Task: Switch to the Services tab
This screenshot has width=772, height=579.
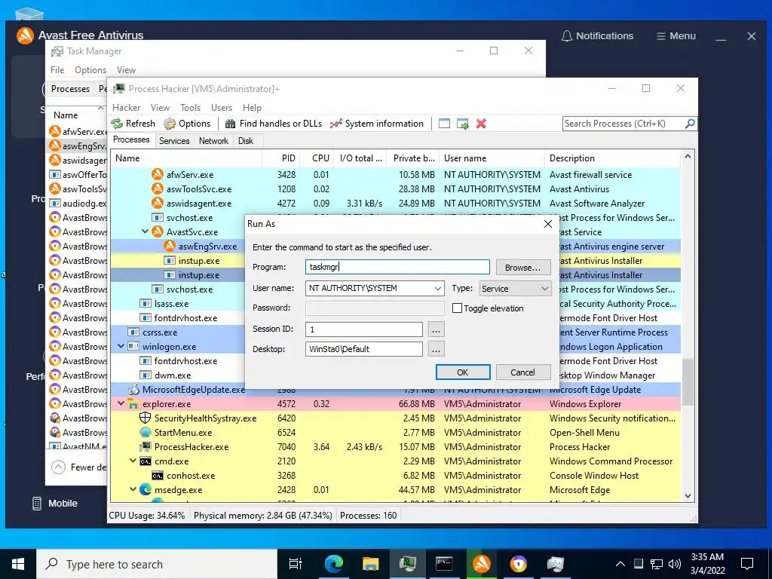Action: pos(174,141)
